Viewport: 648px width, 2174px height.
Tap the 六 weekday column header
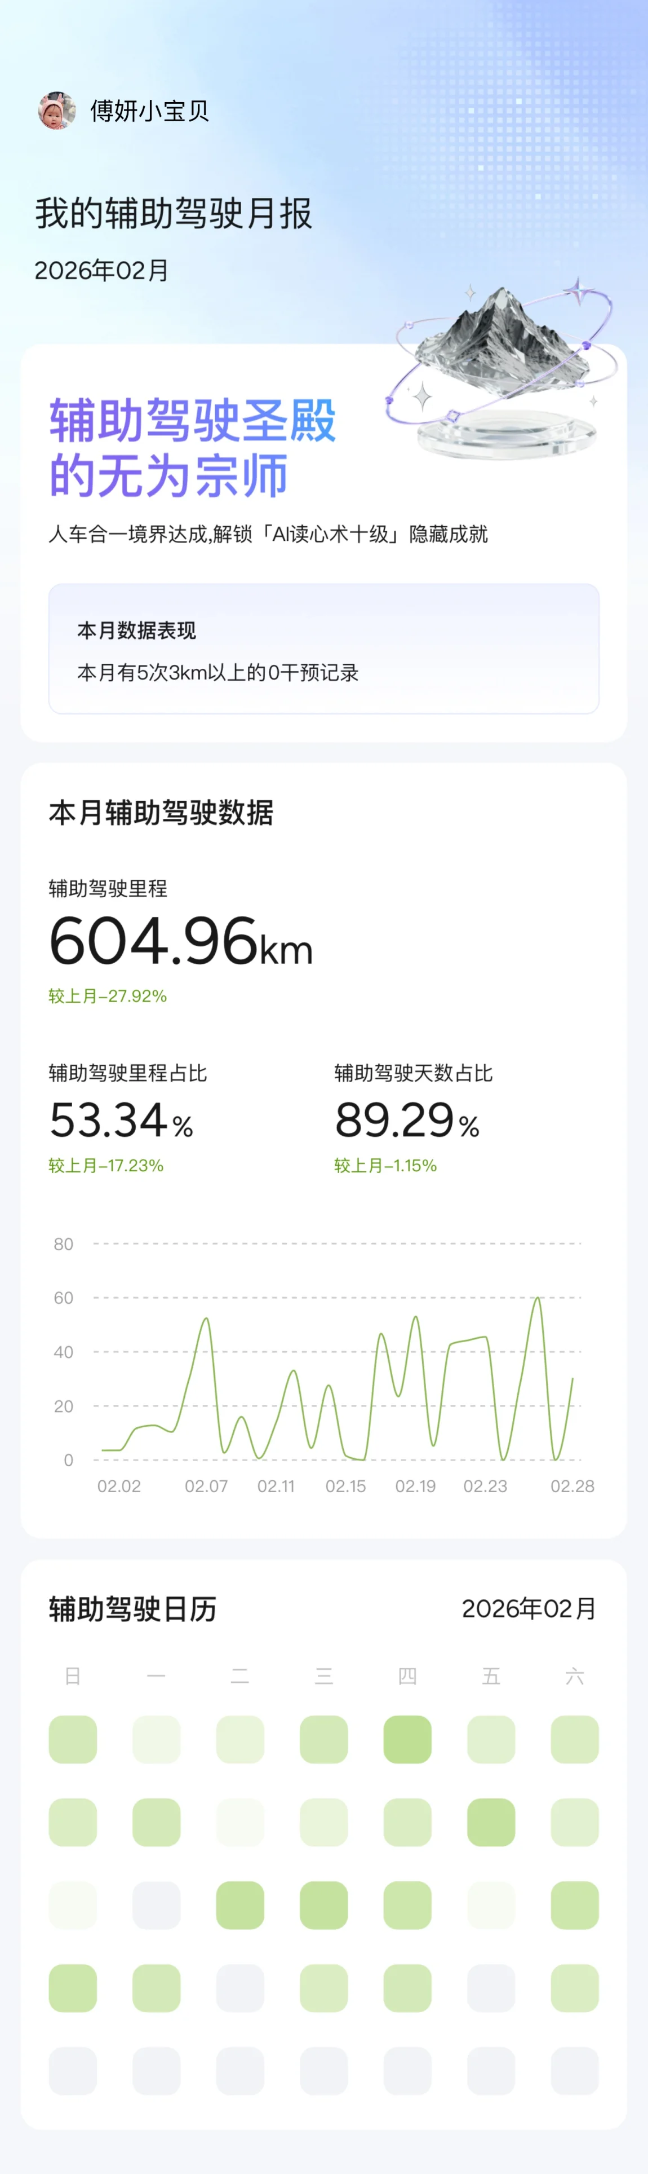click(575, 1675)
